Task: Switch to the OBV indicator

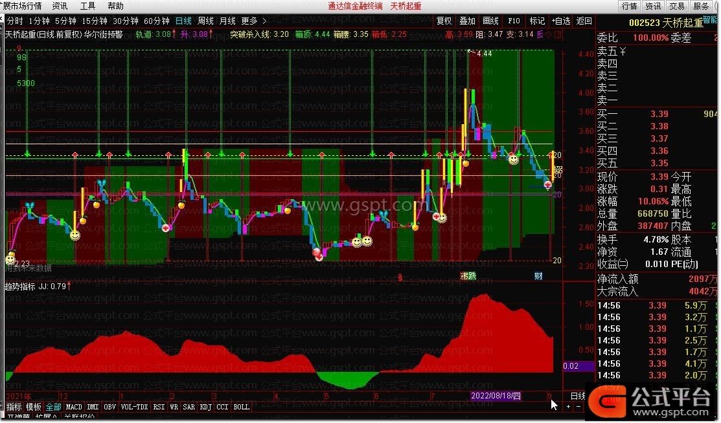Action: coord(110,407)
